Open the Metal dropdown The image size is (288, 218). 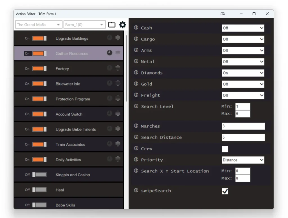[x=243, y=62]
